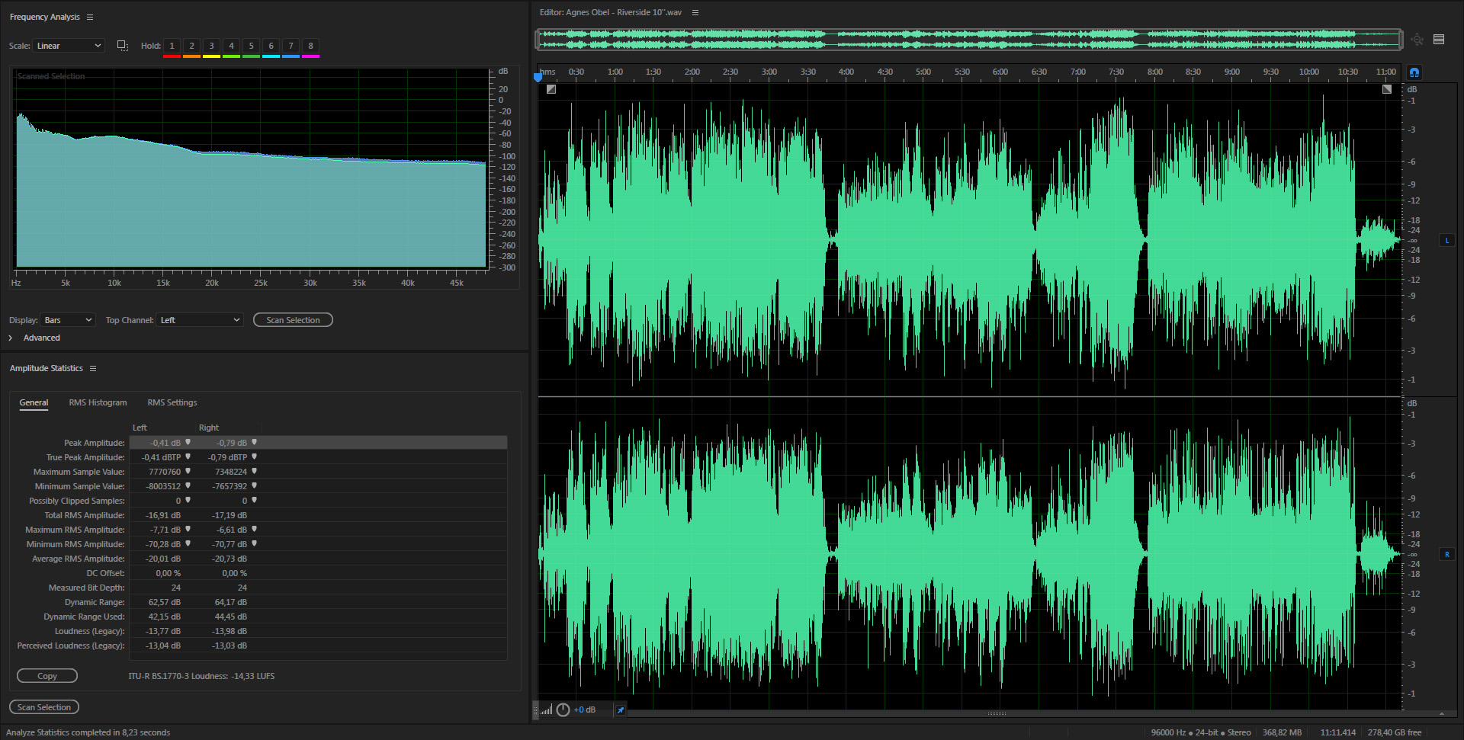Open the Scale dropdown set to Linear
Viewport: 1464px width, 740px height.
point(69,46)
